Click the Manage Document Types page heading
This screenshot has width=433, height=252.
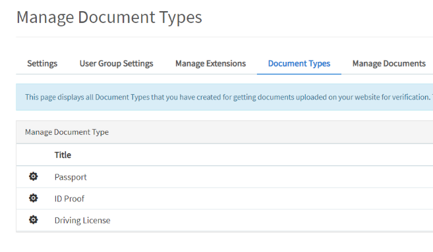109,17
